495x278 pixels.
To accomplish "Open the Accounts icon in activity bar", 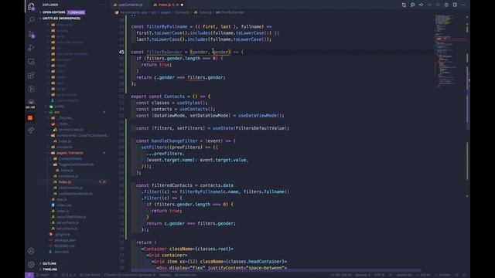I will point(31,251).
